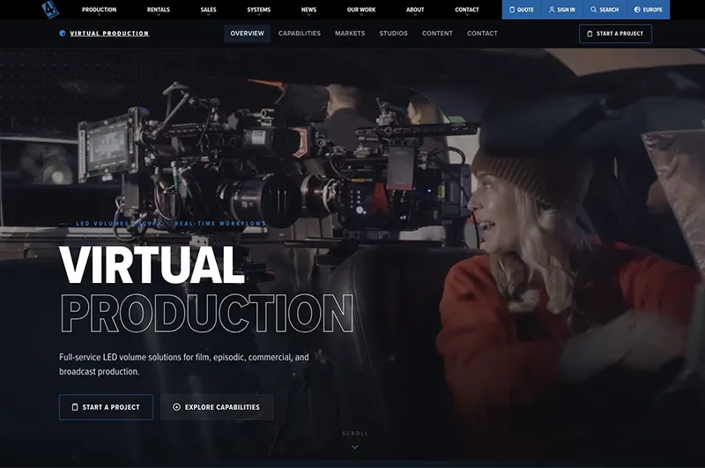Click the hexagon icon beside Virtual Production

63,33
